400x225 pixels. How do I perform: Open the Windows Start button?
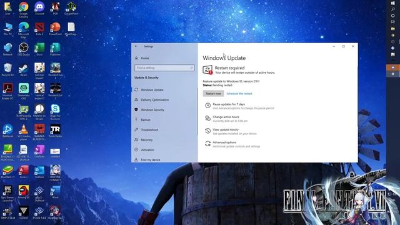tap(393, 3)
